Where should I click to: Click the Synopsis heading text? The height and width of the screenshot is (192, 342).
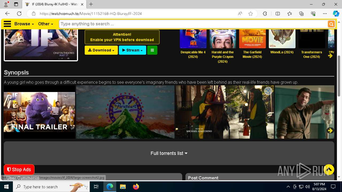pos(16,73)
